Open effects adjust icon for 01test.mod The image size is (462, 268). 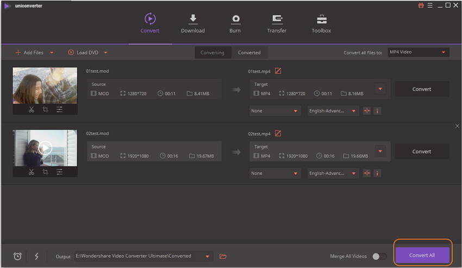pos(59,109)
